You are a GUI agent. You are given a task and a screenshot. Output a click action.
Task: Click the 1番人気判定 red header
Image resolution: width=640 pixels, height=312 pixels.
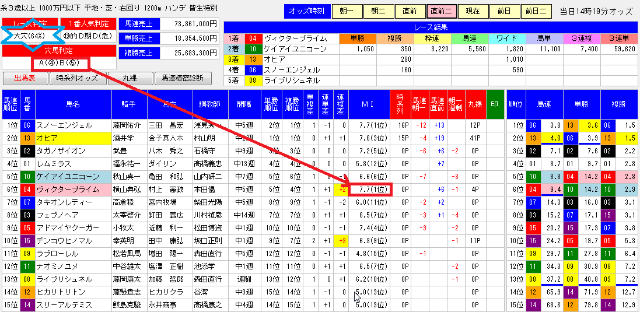[88, 23]
